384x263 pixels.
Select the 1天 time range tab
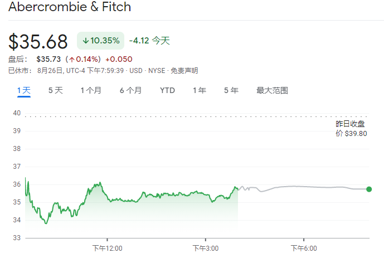(x=23, y=90)
